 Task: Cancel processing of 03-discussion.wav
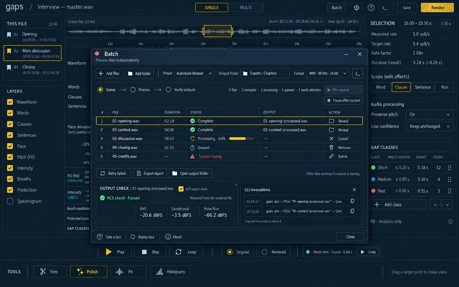339,139
